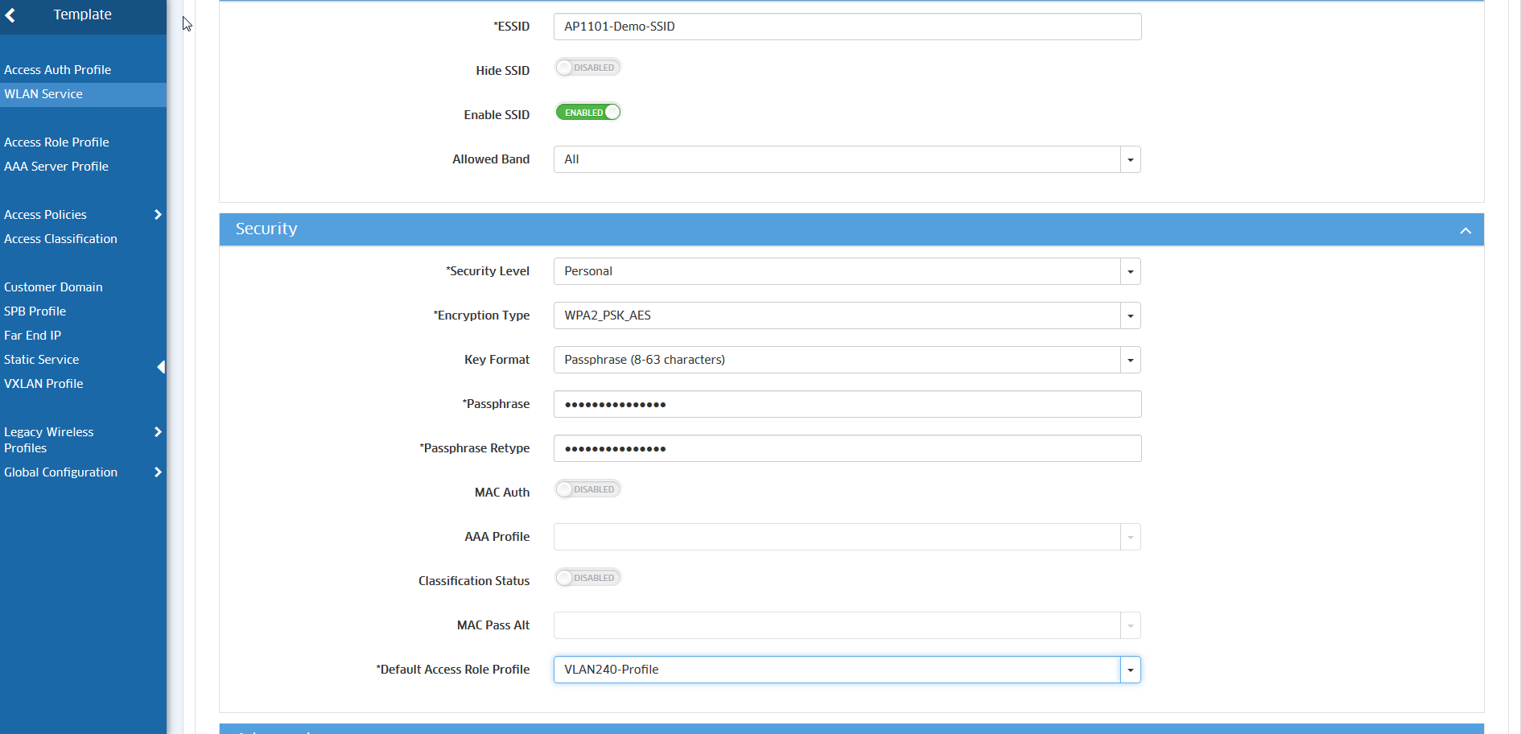Go to AAA Server Profile
1521x734 pixels.
[56, 167]
